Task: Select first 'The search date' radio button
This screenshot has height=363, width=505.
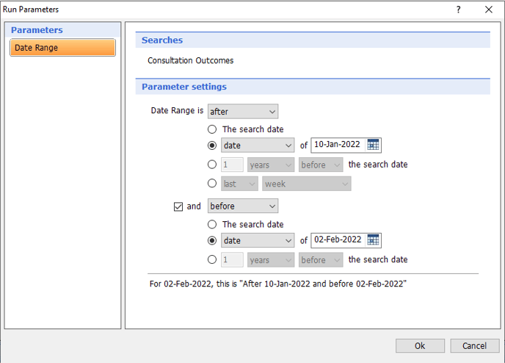Action: click(x=212, y=129)
